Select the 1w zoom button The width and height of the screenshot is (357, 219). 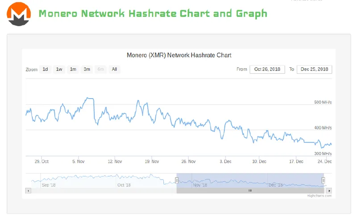(59, 69)
